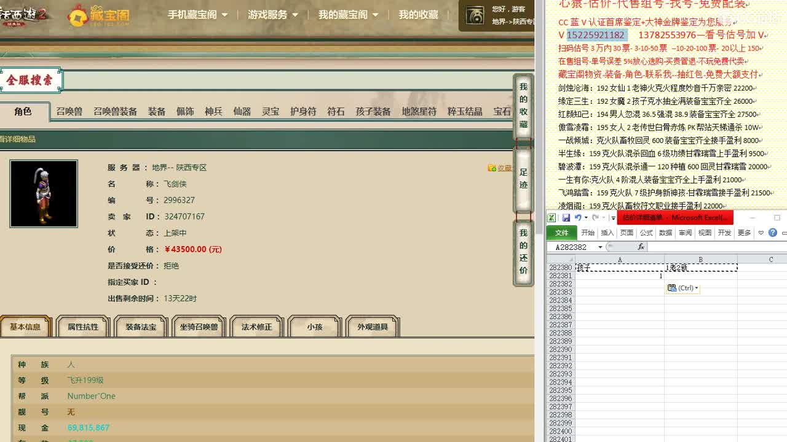Click the fx insert function icon
This screenshot has width=787, height=442.
click(x=641, y=247)
